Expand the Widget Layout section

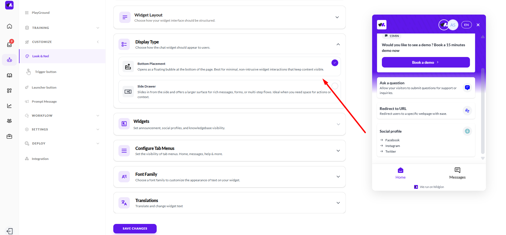pos(337,17)
